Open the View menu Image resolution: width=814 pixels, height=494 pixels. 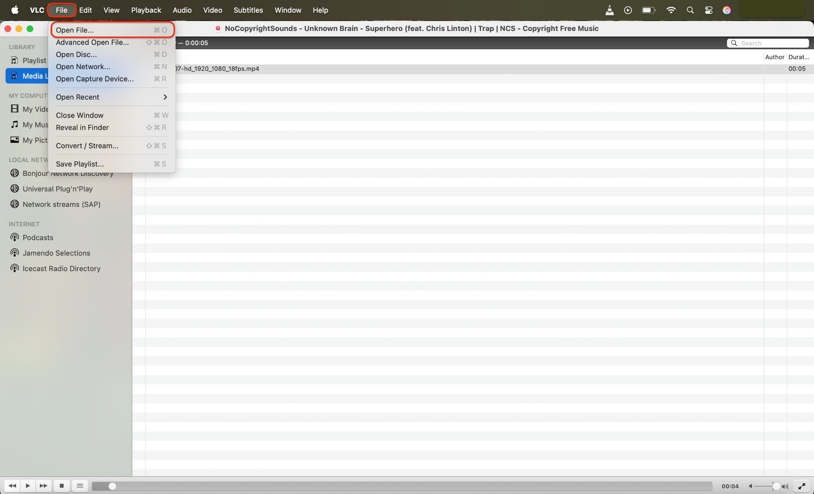pyautogui.click(x=111, y=10)
